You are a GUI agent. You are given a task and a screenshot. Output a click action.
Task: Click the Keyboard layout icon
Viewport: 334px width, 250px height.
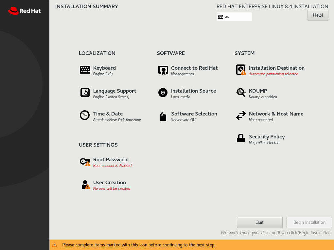[85, 70]
